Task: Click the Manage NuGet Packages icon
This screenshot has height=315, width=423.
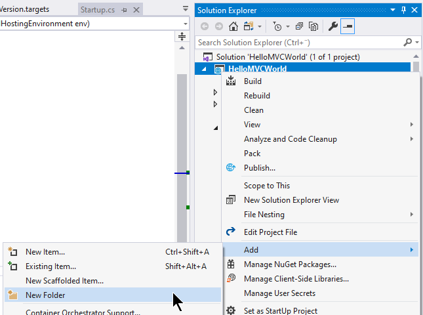Action: (x=231, y=264)
